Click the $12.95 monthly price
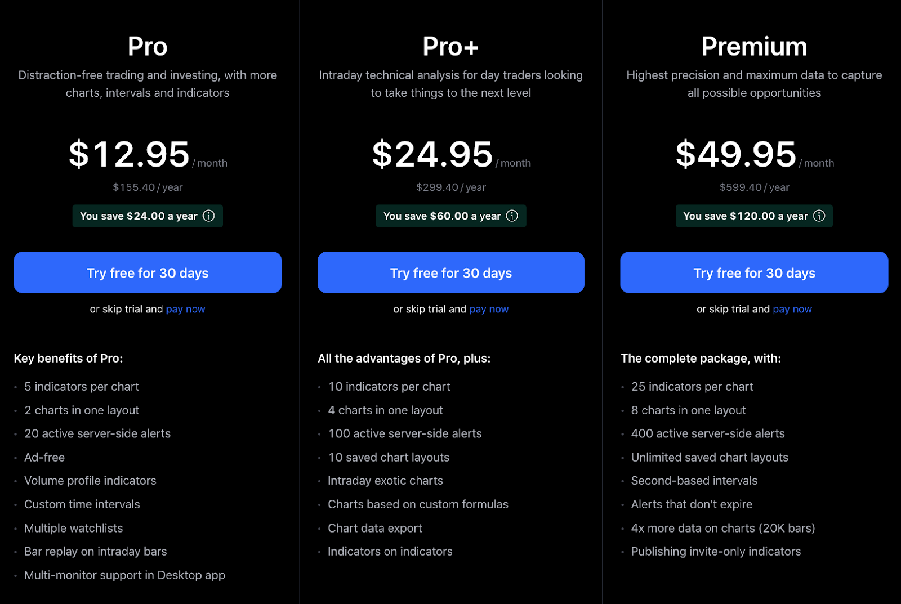This screenshot has height=604, width=901. coord(130,154)
